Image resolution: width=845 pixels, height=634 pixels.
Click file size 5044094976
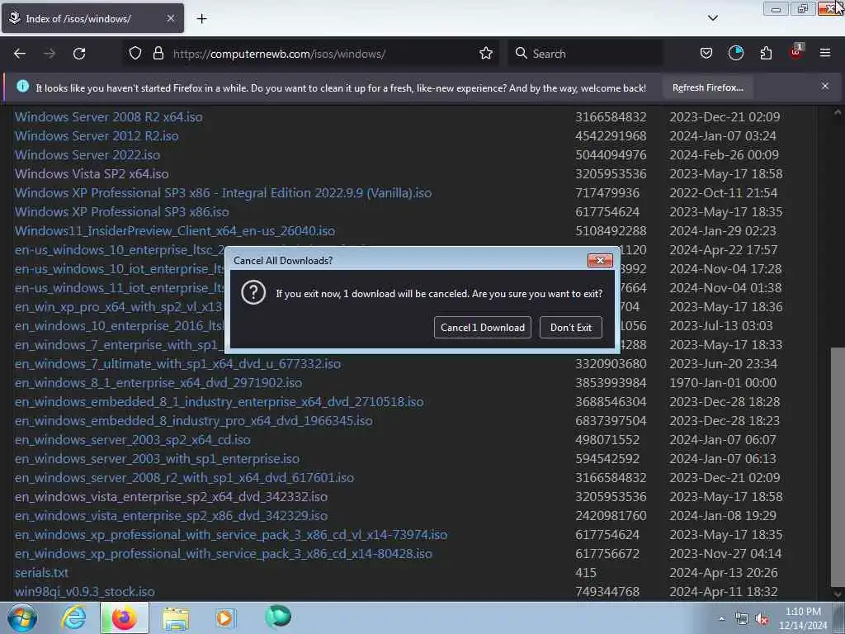point(611,154)
